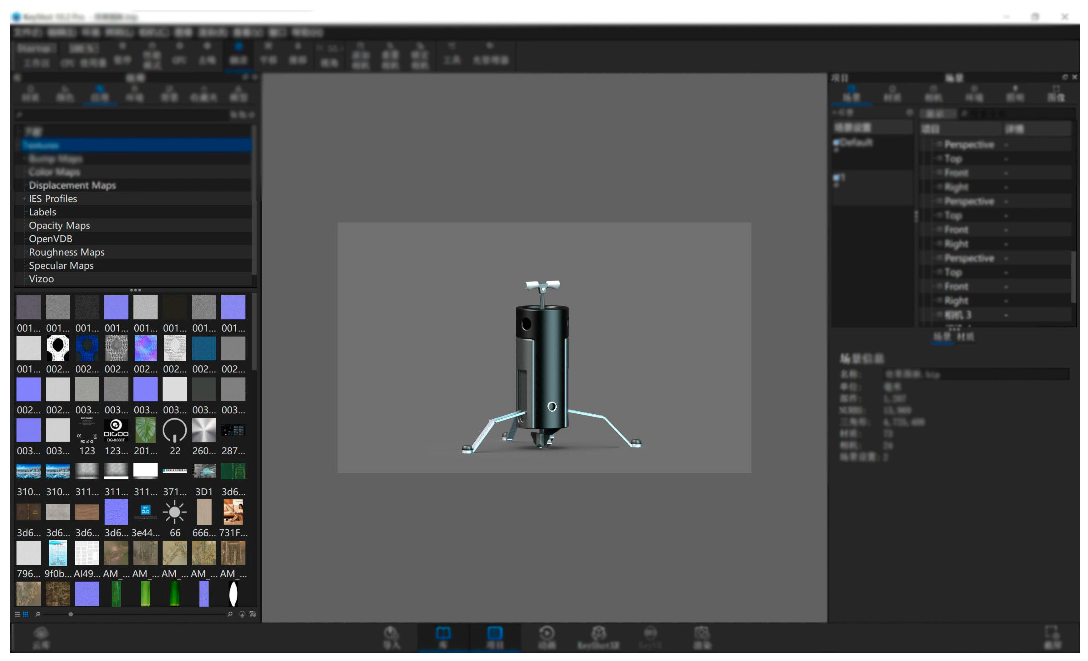Click the upload to cloud icon in library
Image resolution: width=1088 pixels, height=661 pixels.
click(242, 614)
